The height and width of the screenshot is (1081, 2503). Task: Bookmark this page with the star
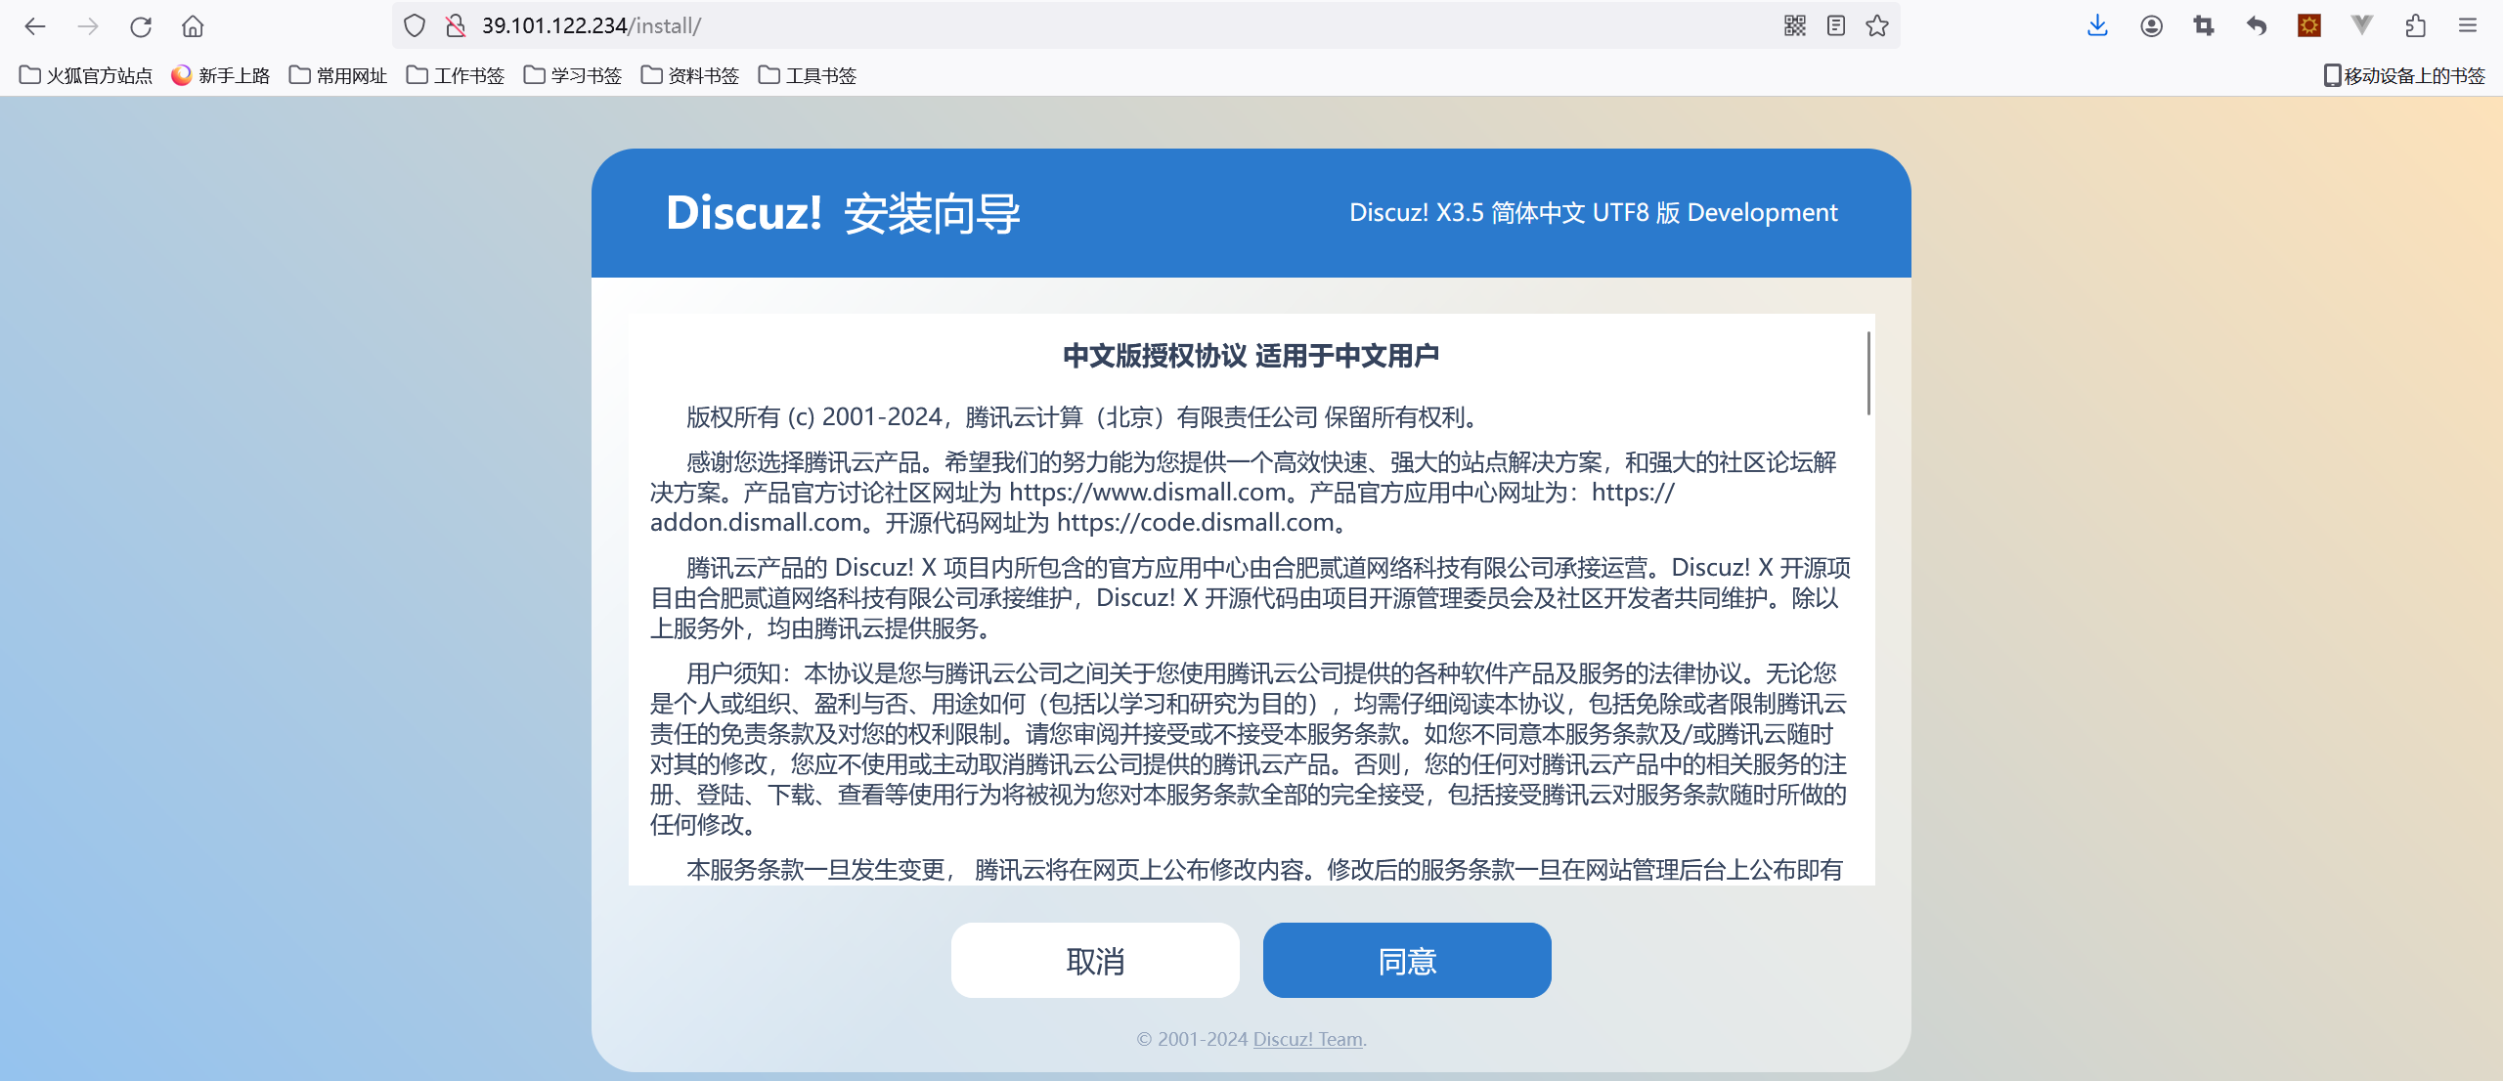tap(1877, 26)
